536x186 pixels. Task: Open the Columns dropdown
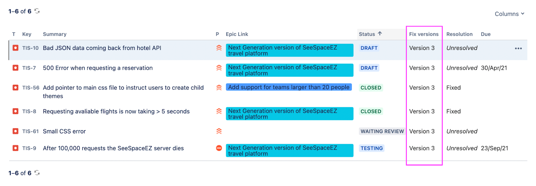510,14
